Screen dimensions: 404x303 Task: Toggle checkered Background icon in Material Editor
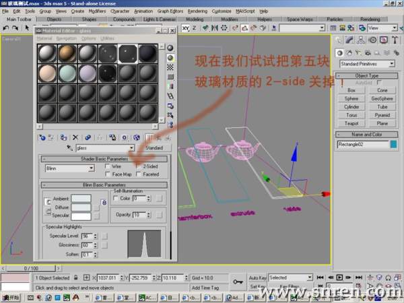coord(170,67)
